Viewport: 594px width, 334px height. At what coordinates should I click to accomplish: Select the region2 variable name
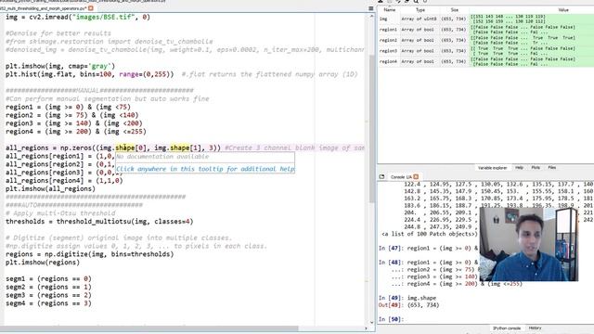[x=388, y=40]
